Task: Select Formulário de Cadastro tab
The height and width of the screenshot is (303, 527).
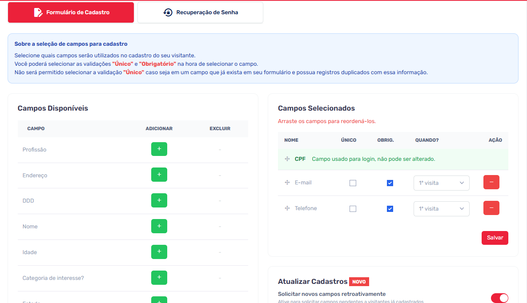Action: point(71,12)
